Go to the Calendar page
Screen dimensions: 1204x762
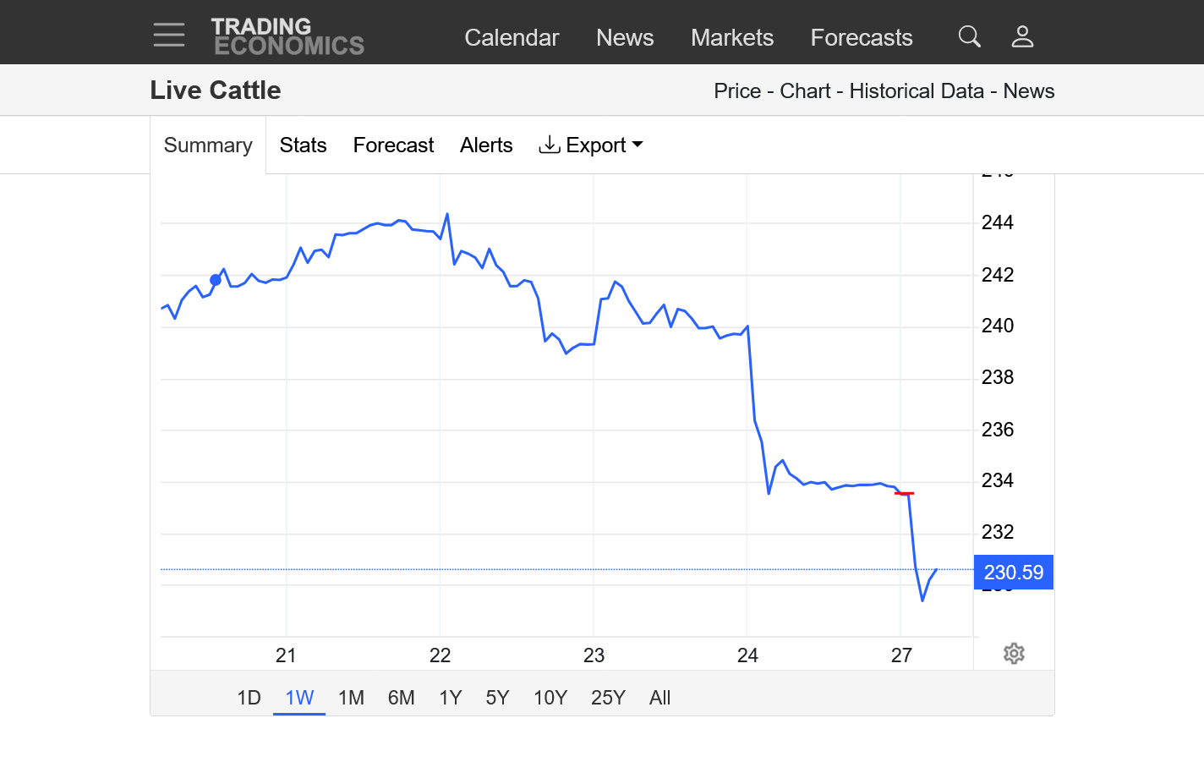pos(512,37)
